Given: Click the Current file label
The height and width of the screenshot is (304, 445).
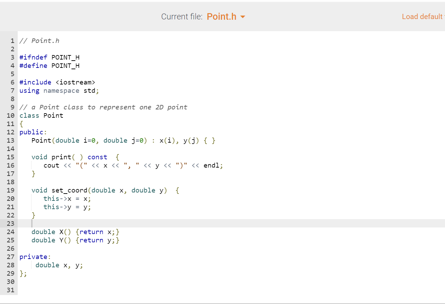Looking at the screenshot, I should [x=182, y=16].
